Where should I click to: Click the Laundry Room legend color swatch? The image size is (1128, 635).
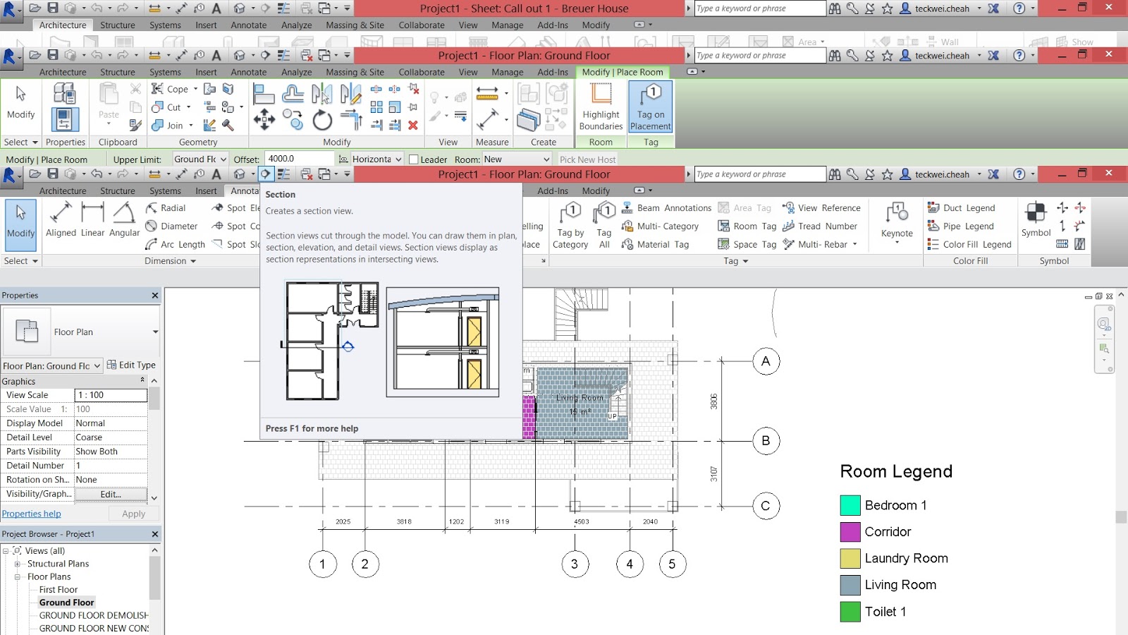click(850, 558)
